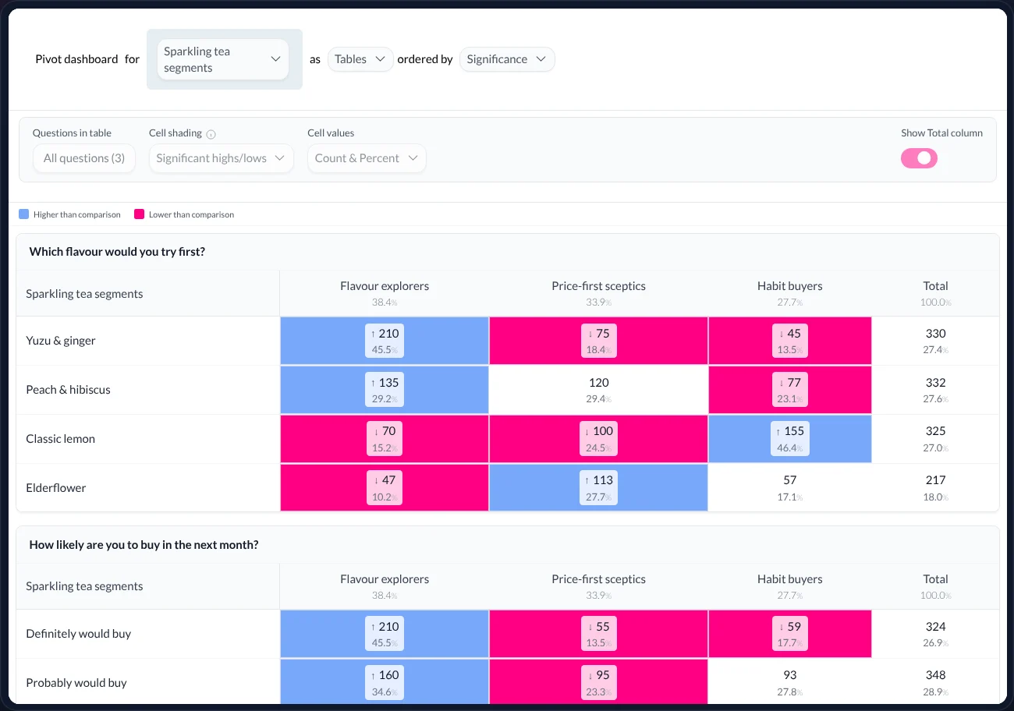Click Definitely would buy Total cell 324

(x=935, y=634)
